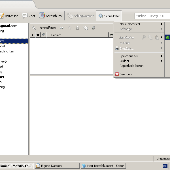Viewport: 170px width, 170px height.
Task: Select the highlighted Entwürfe folder
Action: coord(14,41)
